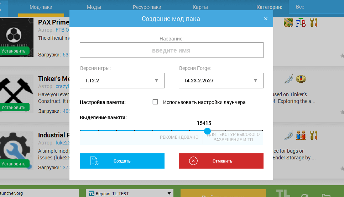Switch to the Карты tab
This screenshot has width=344, height=197.
(200, 7)
